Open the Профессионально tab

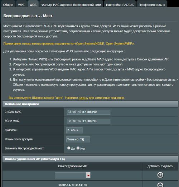pos(152,5)
